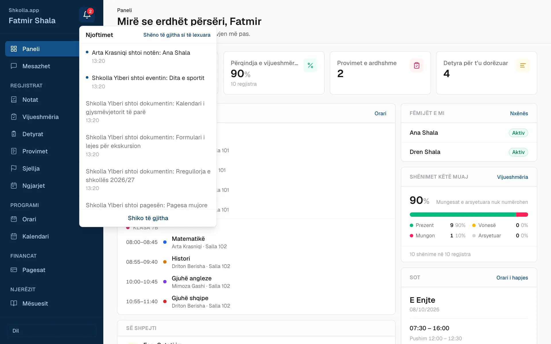Click the Mësuesit book icon
The height and width of the screenshot is (344, 551).
(x=14, y=303)
